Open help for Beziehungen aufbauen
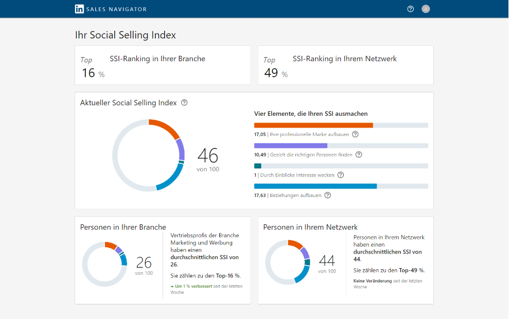The image size is (509, 319). [x=328, y=195]
